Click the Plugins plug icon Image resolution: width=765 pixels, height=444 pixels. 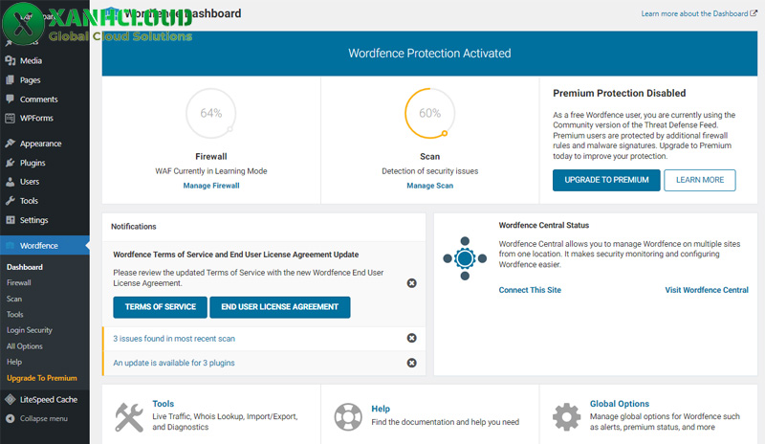[x=11, y=163]
